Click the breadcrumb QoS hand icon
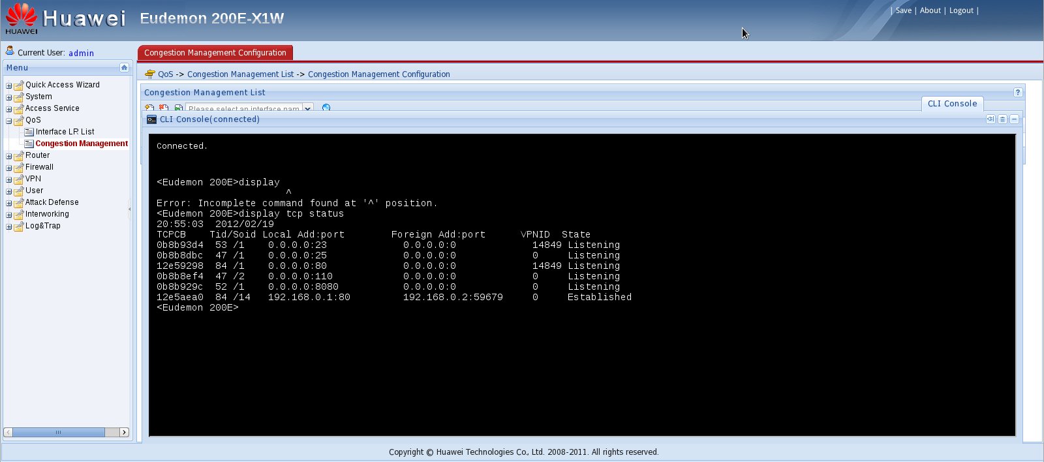The image size is (1044, 462). click(x=150, y=74)
